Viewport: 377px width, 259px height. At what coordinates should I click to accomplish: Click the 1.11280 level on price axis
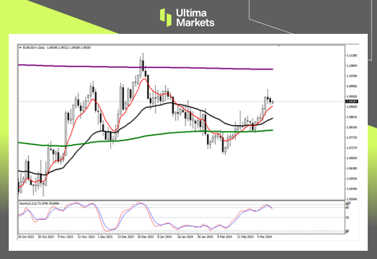coord(352,55)
